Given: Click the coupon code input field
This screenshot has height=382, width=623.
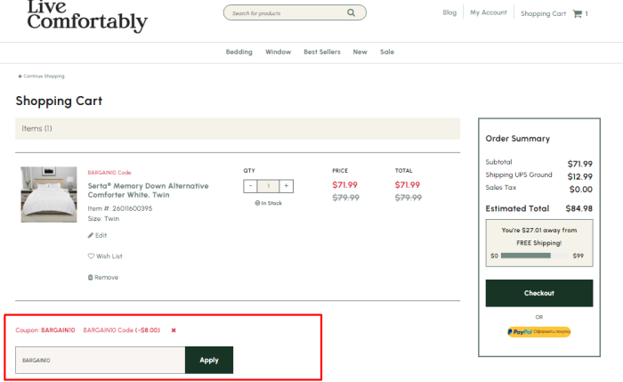Looking at the screenshot, I should pyautogui.click(x=100, y=360).
